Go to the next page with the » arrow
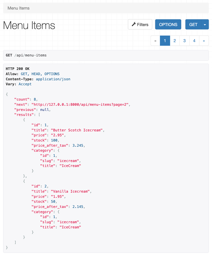Screen dimensions: 212x257 click(204, 41)
